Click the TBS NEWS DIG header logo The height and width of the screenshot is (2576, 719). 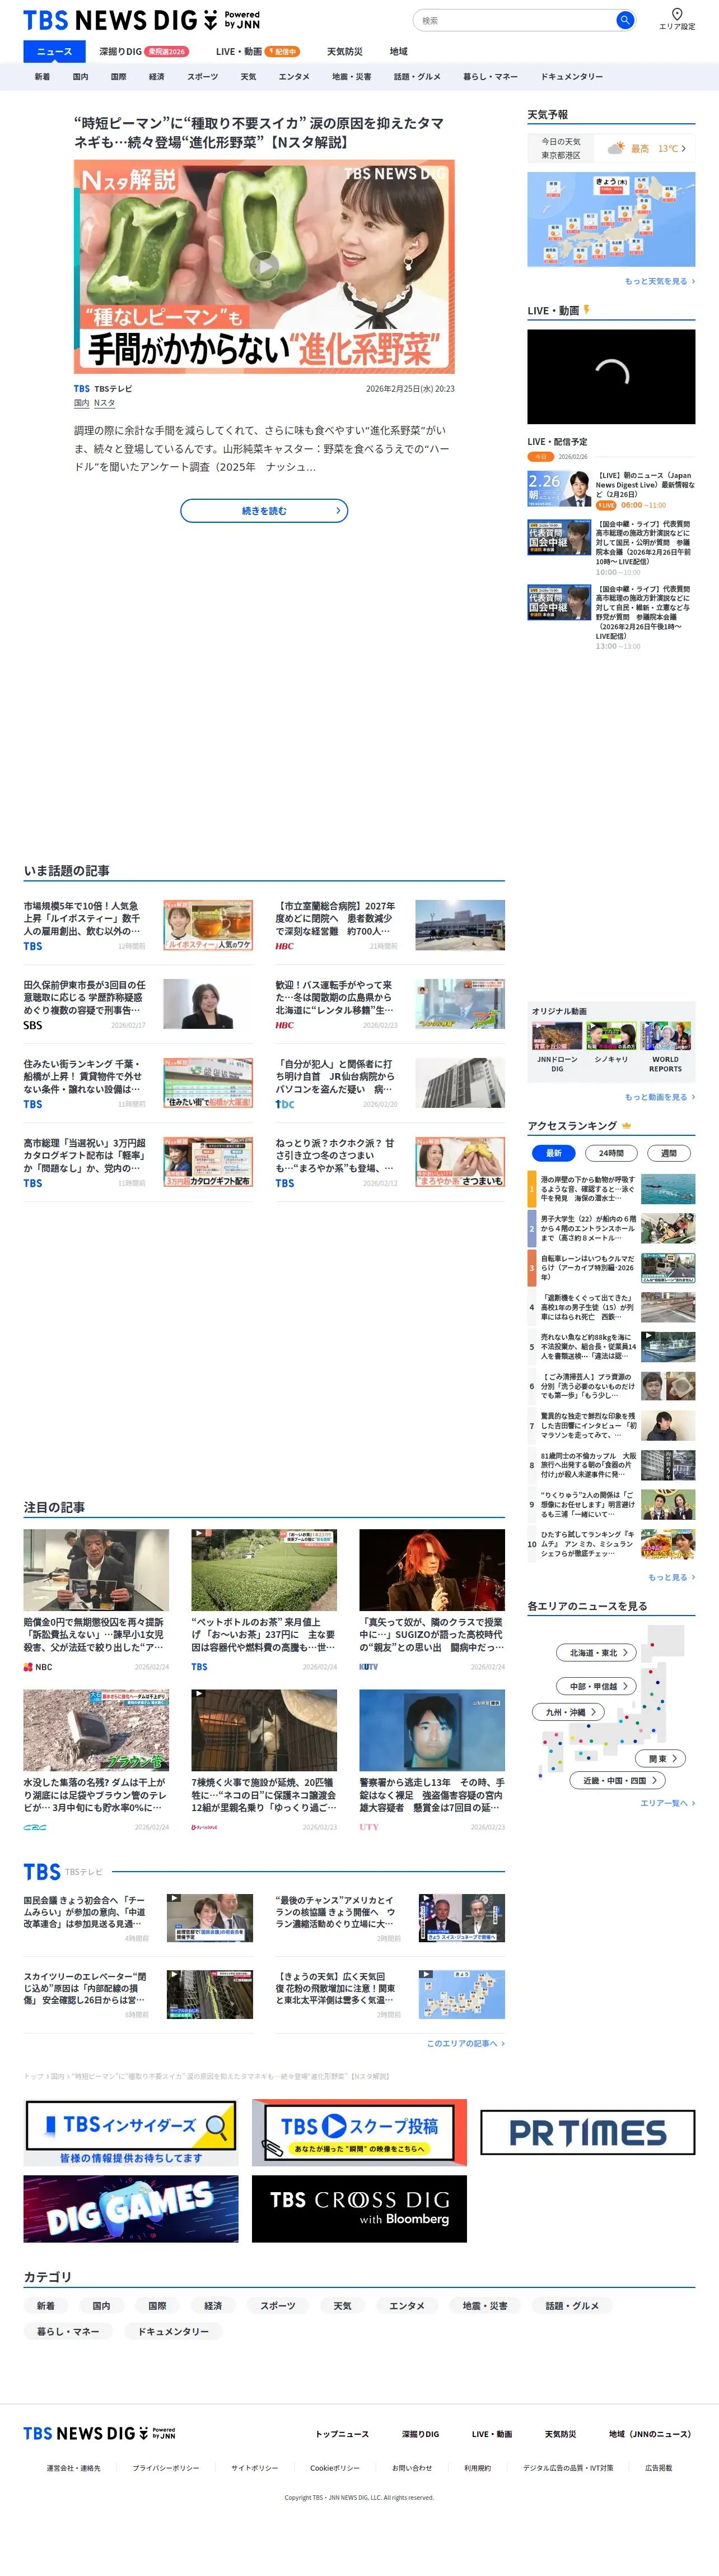[142, 20]
